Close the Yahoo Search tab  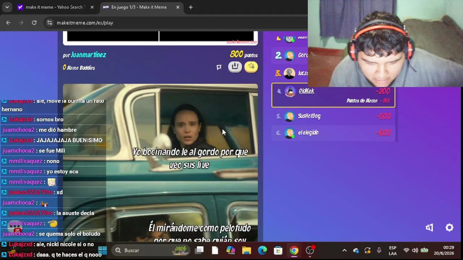tap(92, 7)
